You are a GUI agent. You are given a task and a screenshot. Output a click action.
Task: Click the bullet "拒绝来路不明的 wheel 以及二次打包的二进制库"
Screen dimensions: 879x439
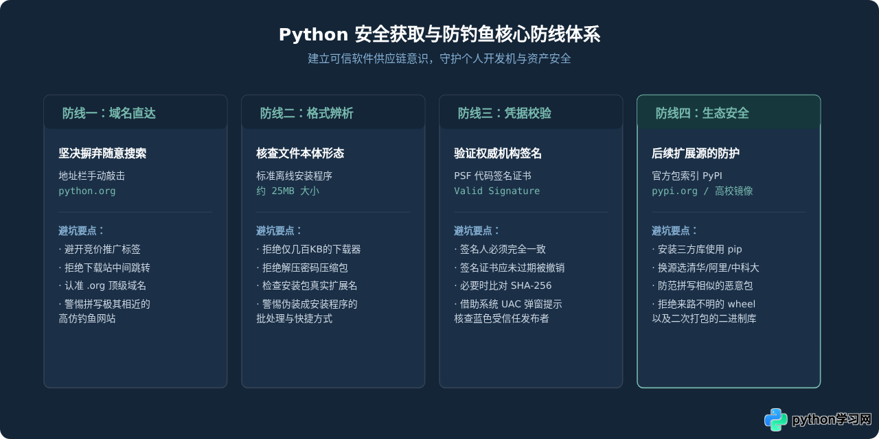[x=705, y=311]
